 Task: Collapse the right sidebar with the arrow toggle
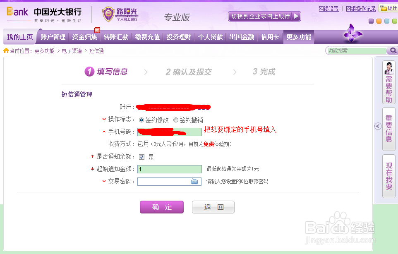pos(377,127)
